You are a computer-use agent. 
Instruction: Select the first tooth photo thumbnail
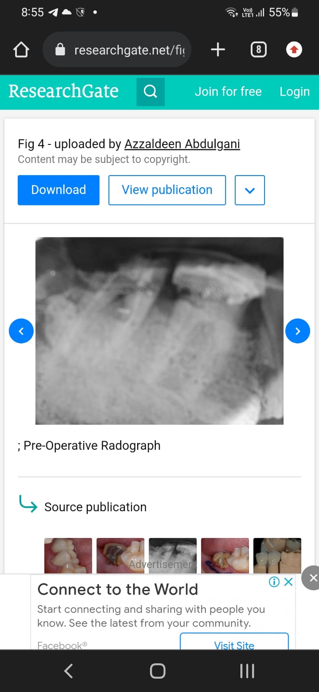(68, 556)
